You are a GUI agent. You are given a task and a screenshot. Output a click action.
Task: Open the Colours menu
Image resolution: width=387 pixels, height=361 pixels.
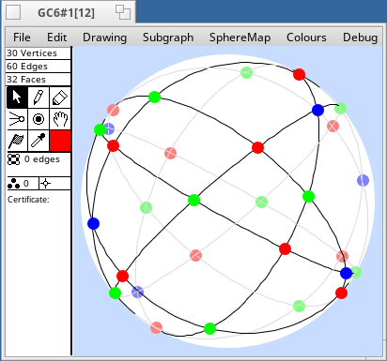tap(306, 38)
